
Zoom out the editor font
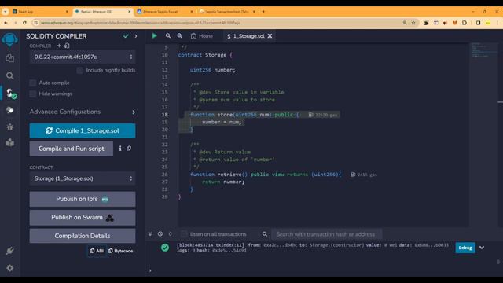pyautogui.click(x=168, y=36)
